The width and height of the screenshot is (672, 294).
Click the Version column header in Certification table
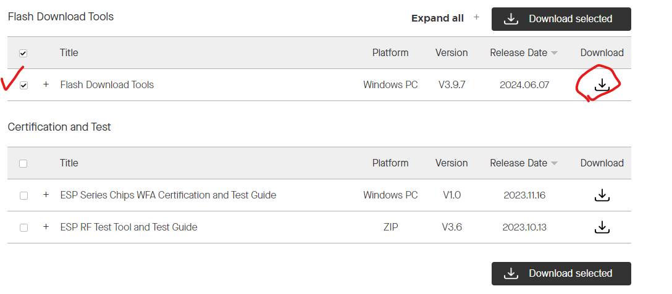451,163
